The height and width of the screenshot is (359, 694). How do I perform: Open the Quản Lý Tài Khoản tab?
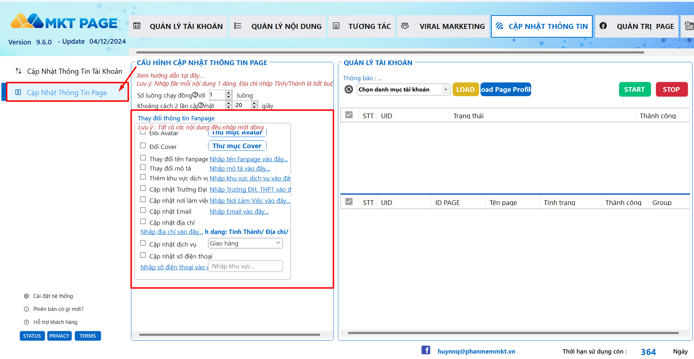tap(178, 26)
